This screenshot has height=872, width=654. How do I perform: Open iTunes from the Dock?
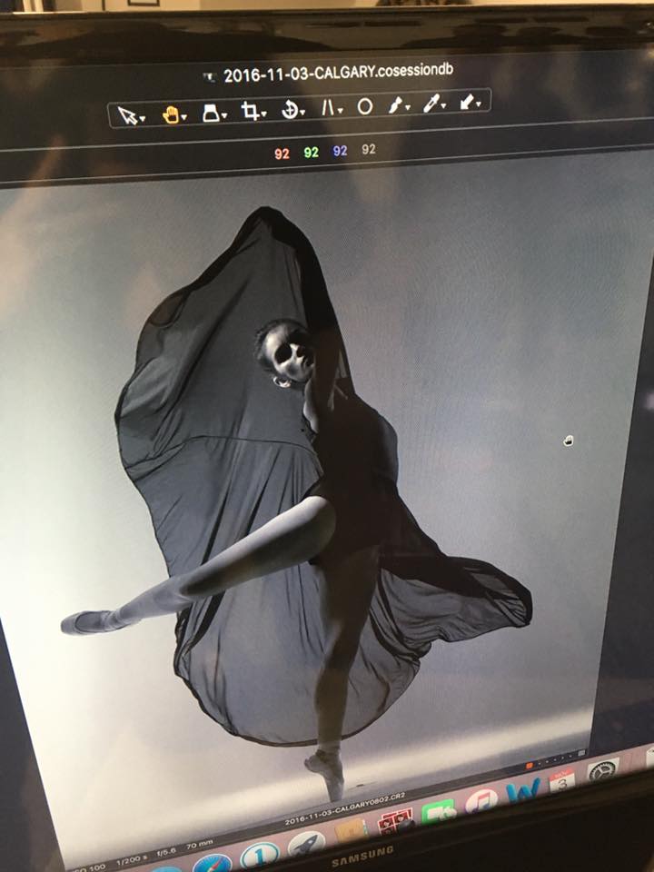point(481,801)
